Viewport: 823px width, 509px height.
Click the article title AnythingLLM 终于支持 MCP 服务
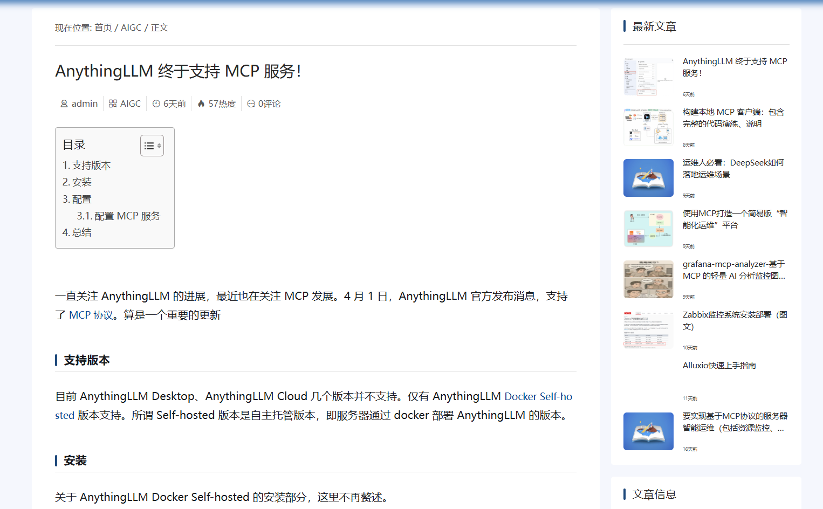[178, 71]
